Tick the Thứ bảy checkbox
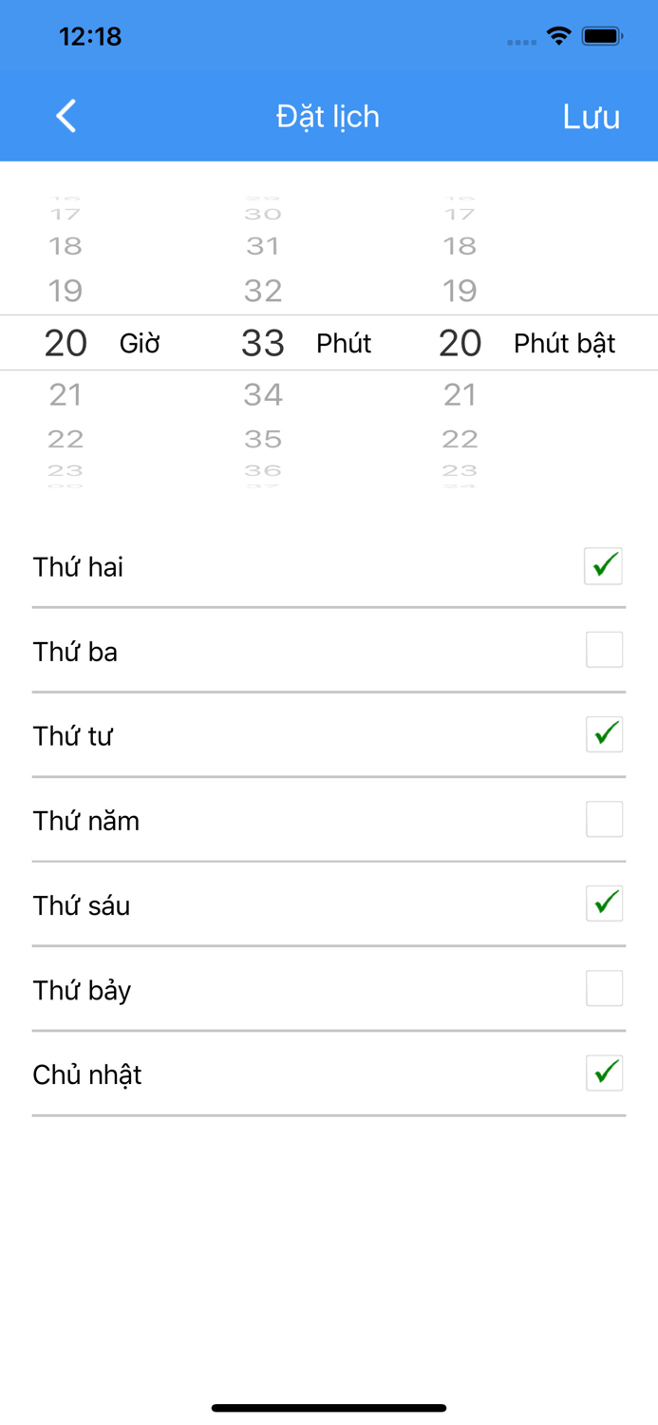The width and height of the screenshot is (658, 1425). click(x=604, y=989)
